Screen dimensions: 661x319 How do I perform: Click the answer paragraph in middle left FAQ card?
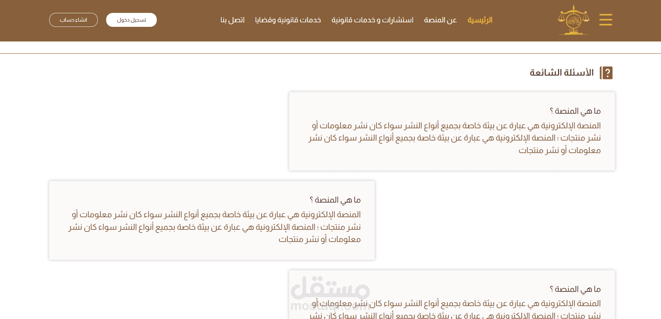tap(214, 227)
